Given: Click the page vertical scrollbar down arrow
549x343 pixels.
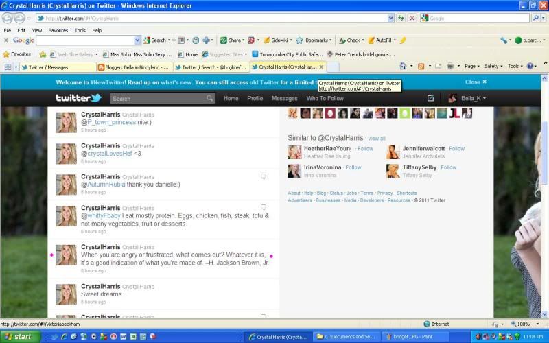Looking at the screenshot, I should click(544, 314).
